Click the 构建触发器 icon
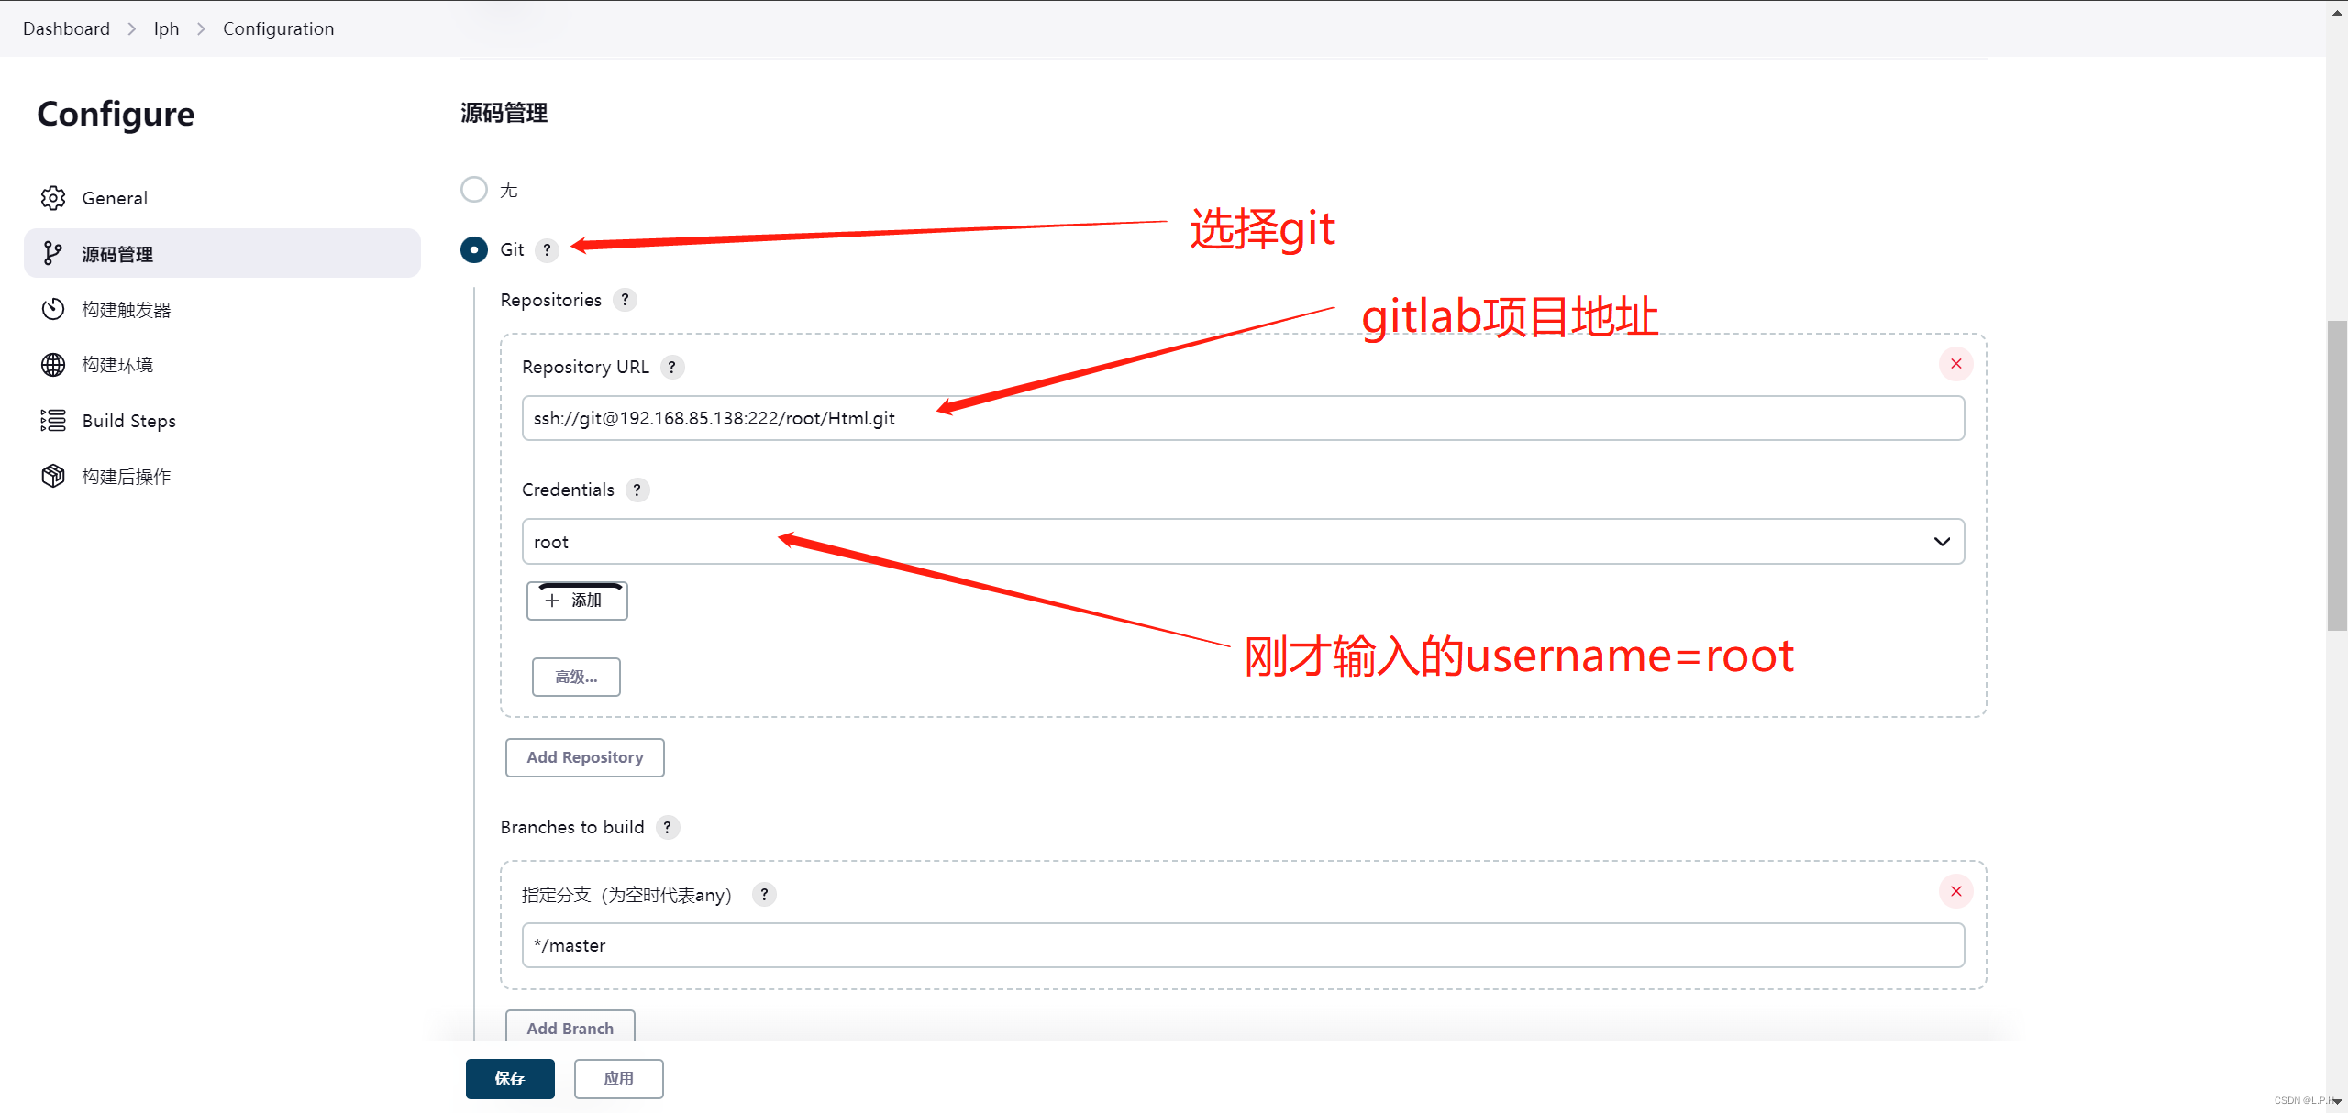 (x=54, y=310)
